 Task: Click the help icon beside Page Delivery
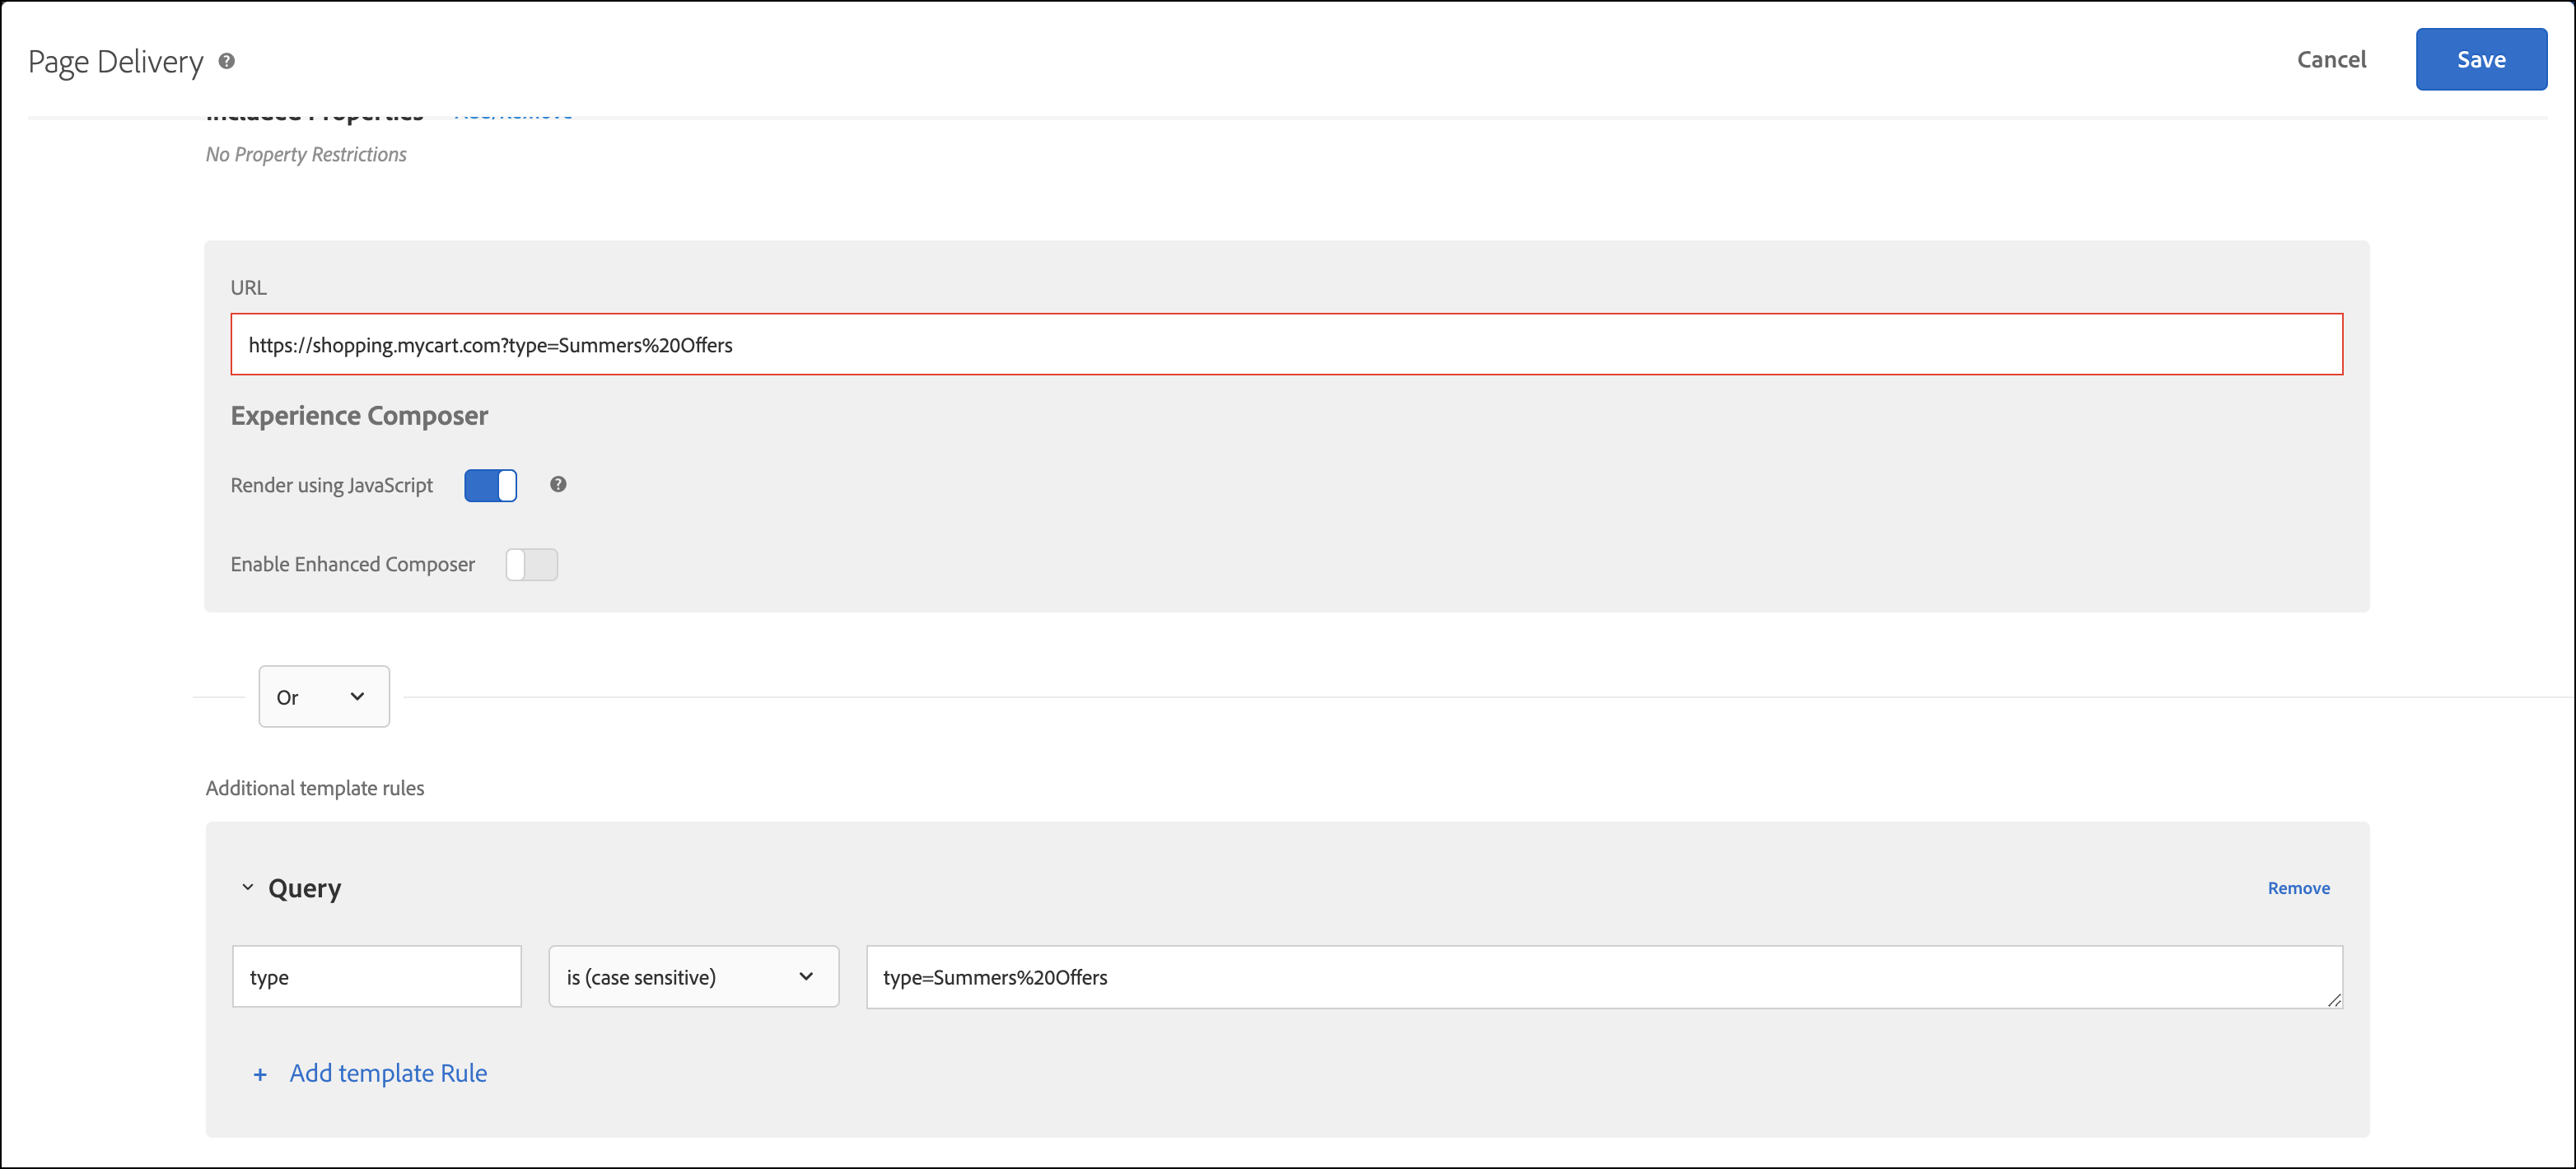click(x=227, y=61)
